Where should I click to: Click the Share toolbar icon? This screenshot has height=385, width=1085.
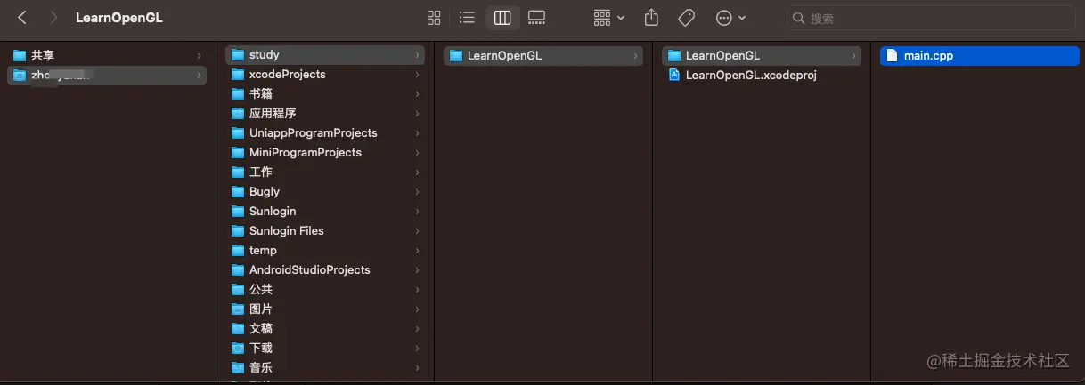651,18
